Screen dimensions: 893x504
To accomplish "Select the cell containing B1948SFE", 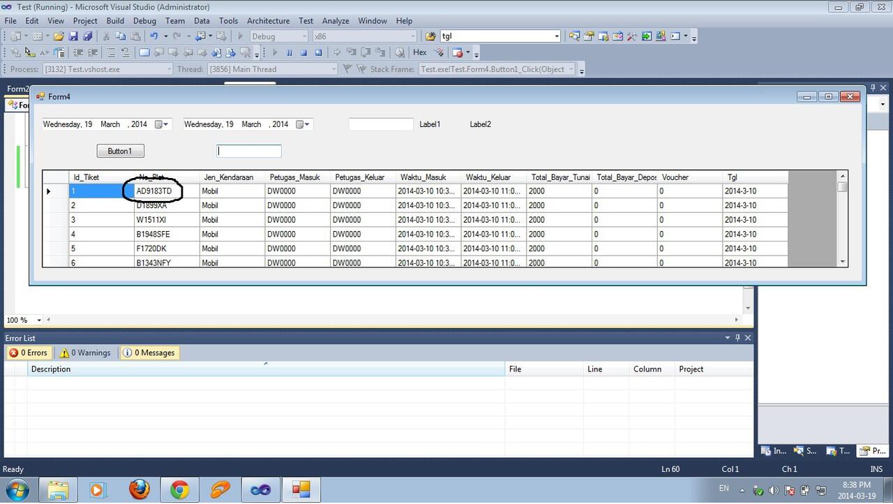I will pyautogui.click(x=167, y=235).
